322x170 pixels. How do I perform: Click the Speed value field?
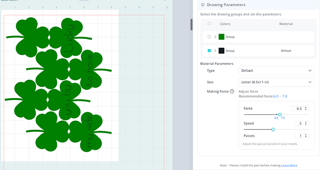tap(301, 123)
